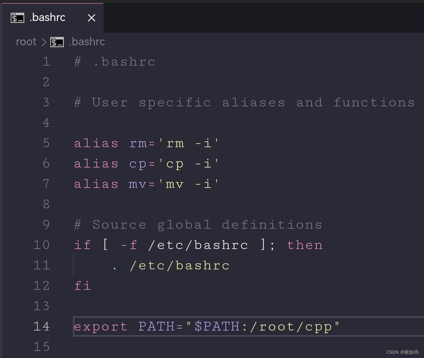424x358 pixels.
Task: Open the root breadcrumb segment
Action: (26, 42)
